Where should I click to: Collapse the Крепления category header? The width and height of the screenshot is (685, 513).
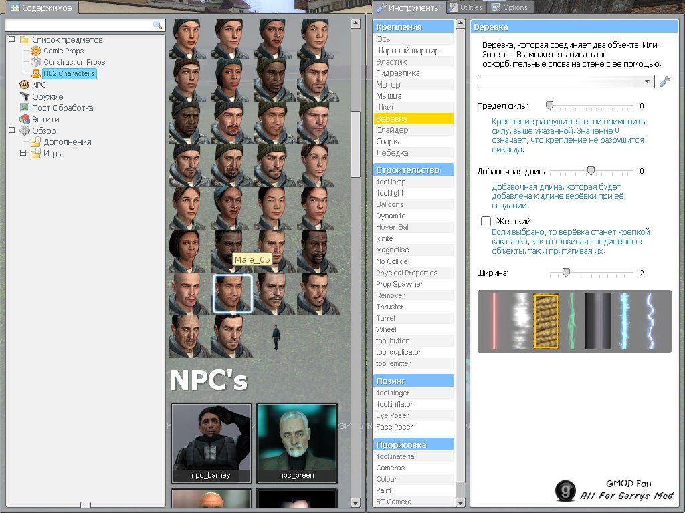click(x=413, y=27)
